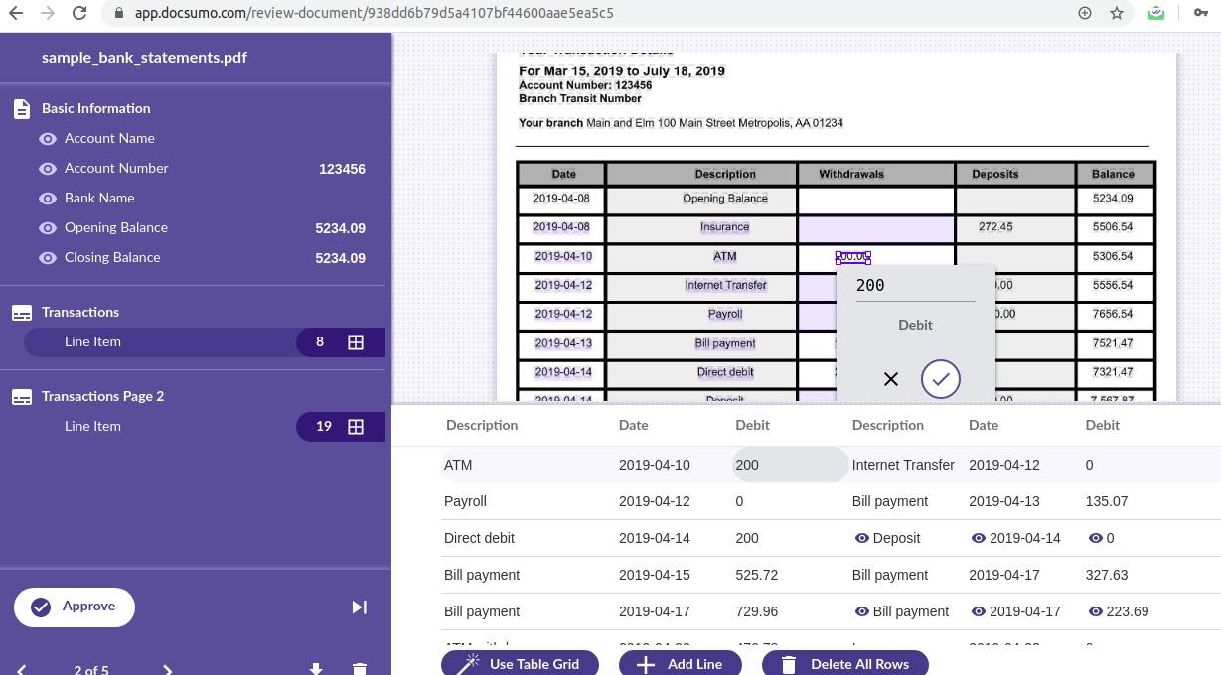Click Internet Transfer cell in grid
Viewport: 1221px width, 675px height.
(903, 465)
